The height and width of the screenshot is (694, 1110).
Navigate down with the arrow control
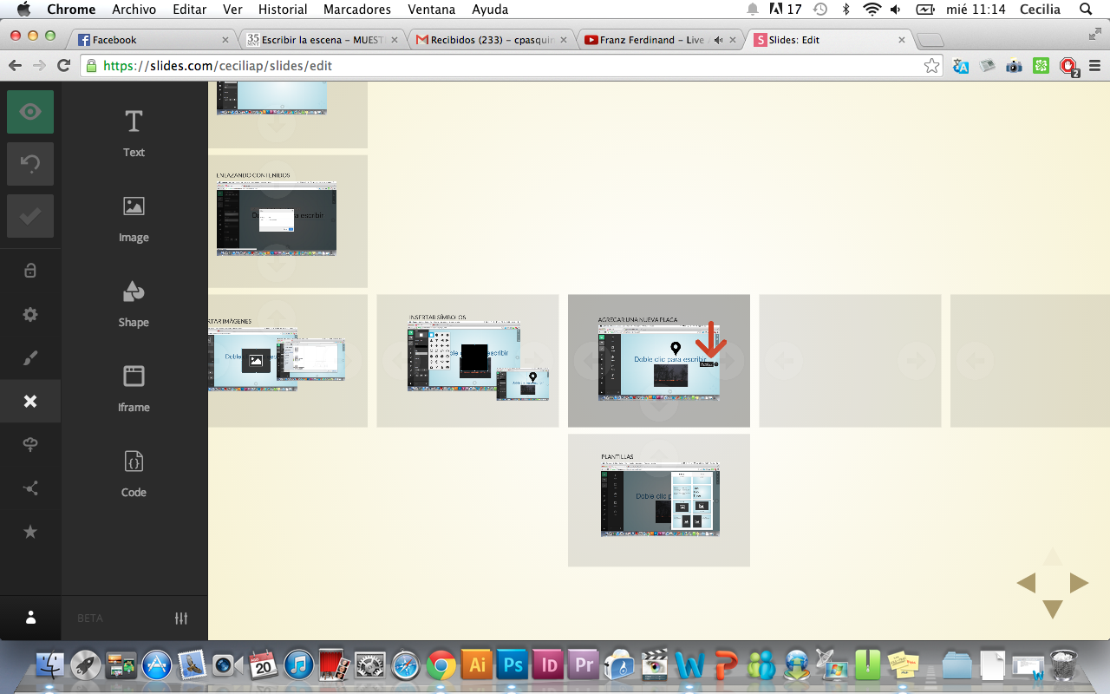point(1052,609)
